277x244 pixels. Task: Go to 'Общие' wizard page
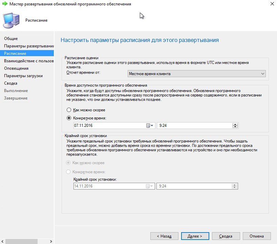coord(11,39)
